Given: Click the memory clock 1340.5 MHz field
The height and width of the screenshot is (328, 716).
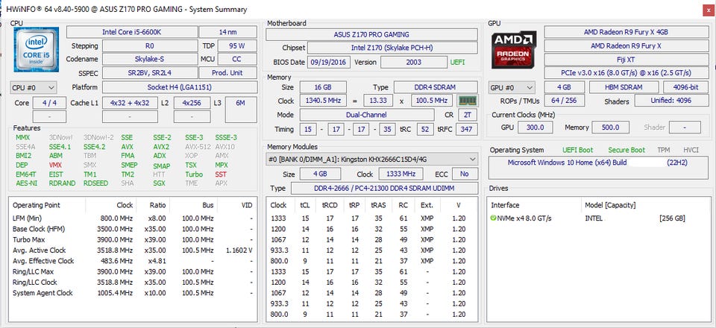Looking at the screenshot, I should coord(323,101).
